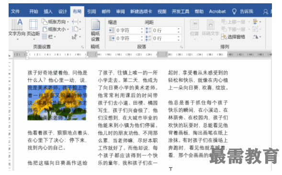The width and height of the screenshot is (282, 175).
Task: Switch to the 开始 home tab
Action: point(34,11)
